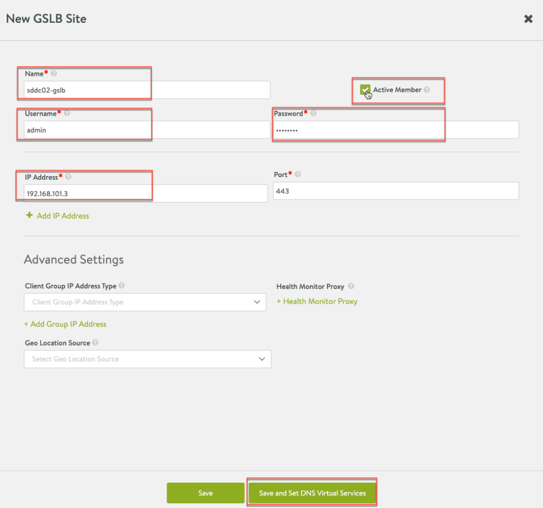Click the + Add Group IP Address link
Image resolution: width=543 pixels, height=508 pixels.
tap(65, 324)
